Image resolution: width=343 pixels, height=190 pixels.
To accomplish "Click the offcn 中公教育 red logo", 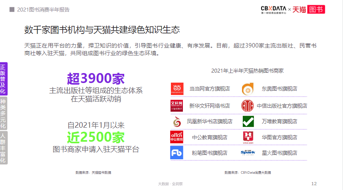I will pyautogui.click(x=177, y=137).
